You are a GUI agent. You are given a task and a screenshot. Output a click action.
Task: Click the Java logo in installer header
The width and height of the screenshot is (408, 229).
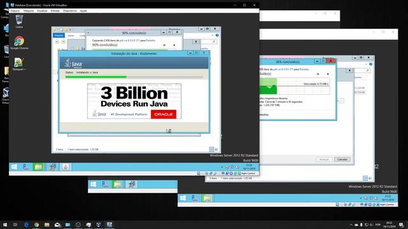click(73, 63)
